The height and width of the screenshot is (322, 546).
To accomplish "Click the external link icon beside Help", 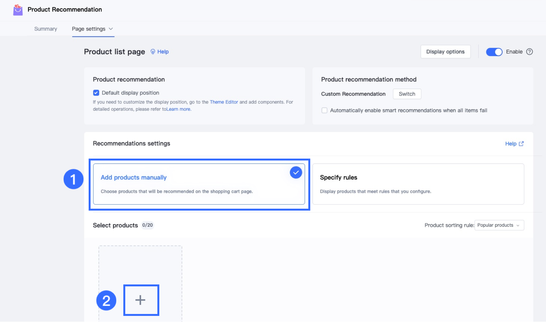I will coord(521,144).
